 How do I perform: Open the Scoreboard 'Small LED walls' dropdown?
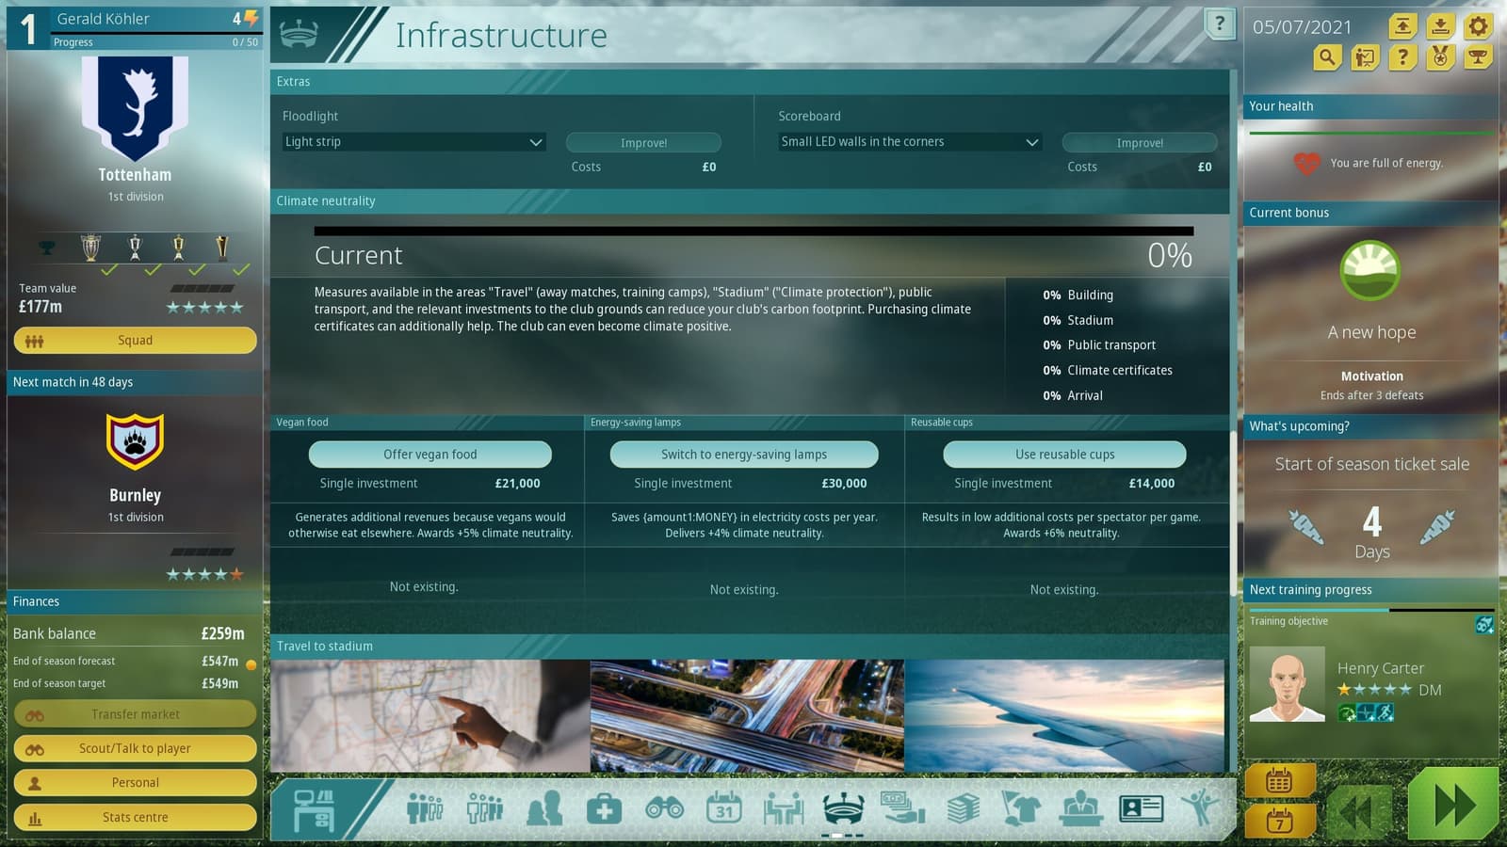(910, 142)
